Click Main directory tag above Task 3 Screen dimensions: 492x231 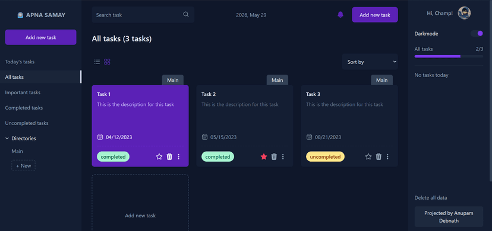381,80
